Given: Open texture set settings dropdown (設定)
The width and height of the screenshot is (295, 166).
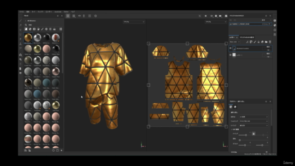Looking at the screenshot, I should tap(266, 20).
